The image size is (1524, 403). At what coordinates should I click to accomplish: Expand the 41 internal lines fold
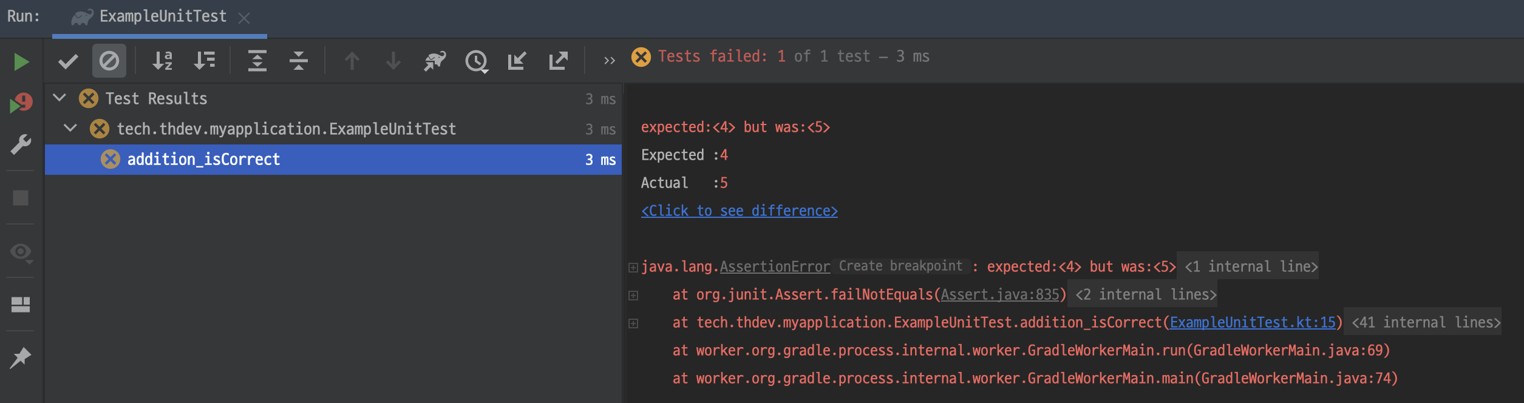tap(1425, 322)
